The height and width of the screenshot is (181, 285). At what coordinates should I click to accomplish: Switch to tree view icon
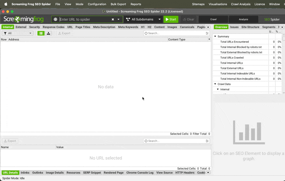click(x=48, y=33)
